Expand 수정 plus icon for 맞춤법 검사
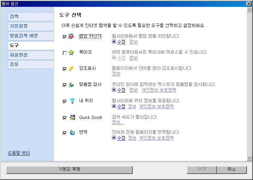Screen dimensions: 253x180 pos(114,90)
